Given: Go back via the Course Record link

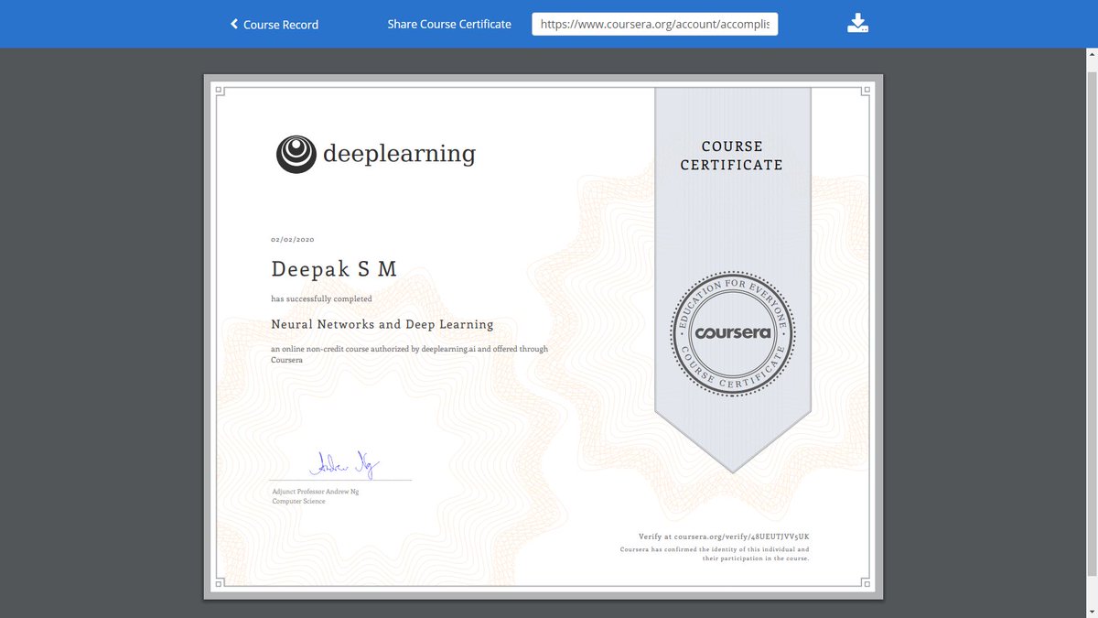Looking at the screenshot, I should pos(281,25).
